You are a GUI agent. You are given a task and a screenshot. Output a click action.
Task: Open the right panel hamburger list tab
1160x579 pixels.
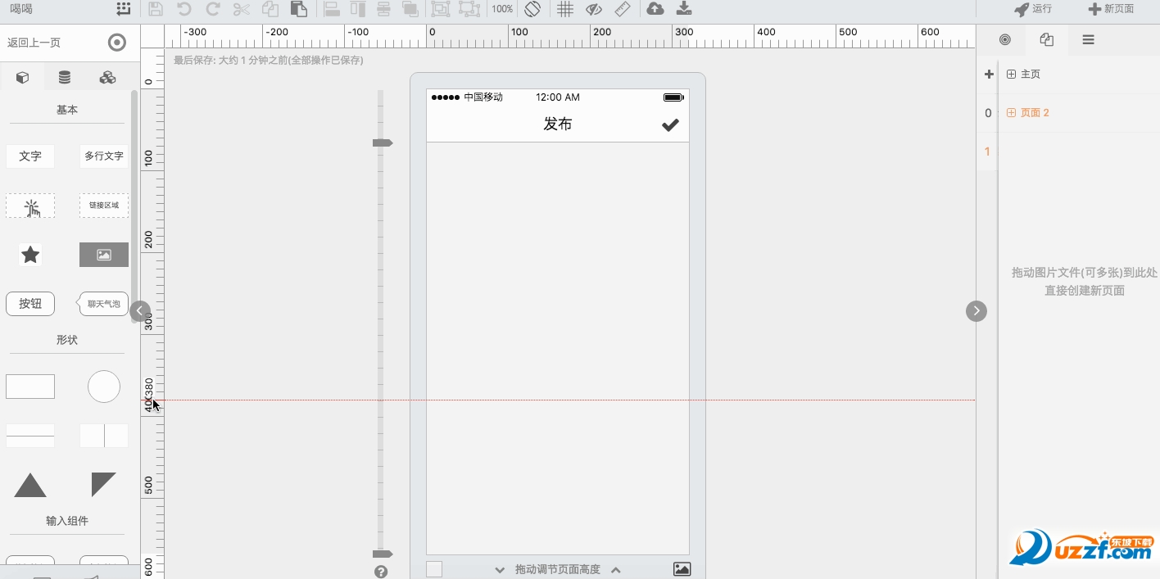(x=1088, y=39)
